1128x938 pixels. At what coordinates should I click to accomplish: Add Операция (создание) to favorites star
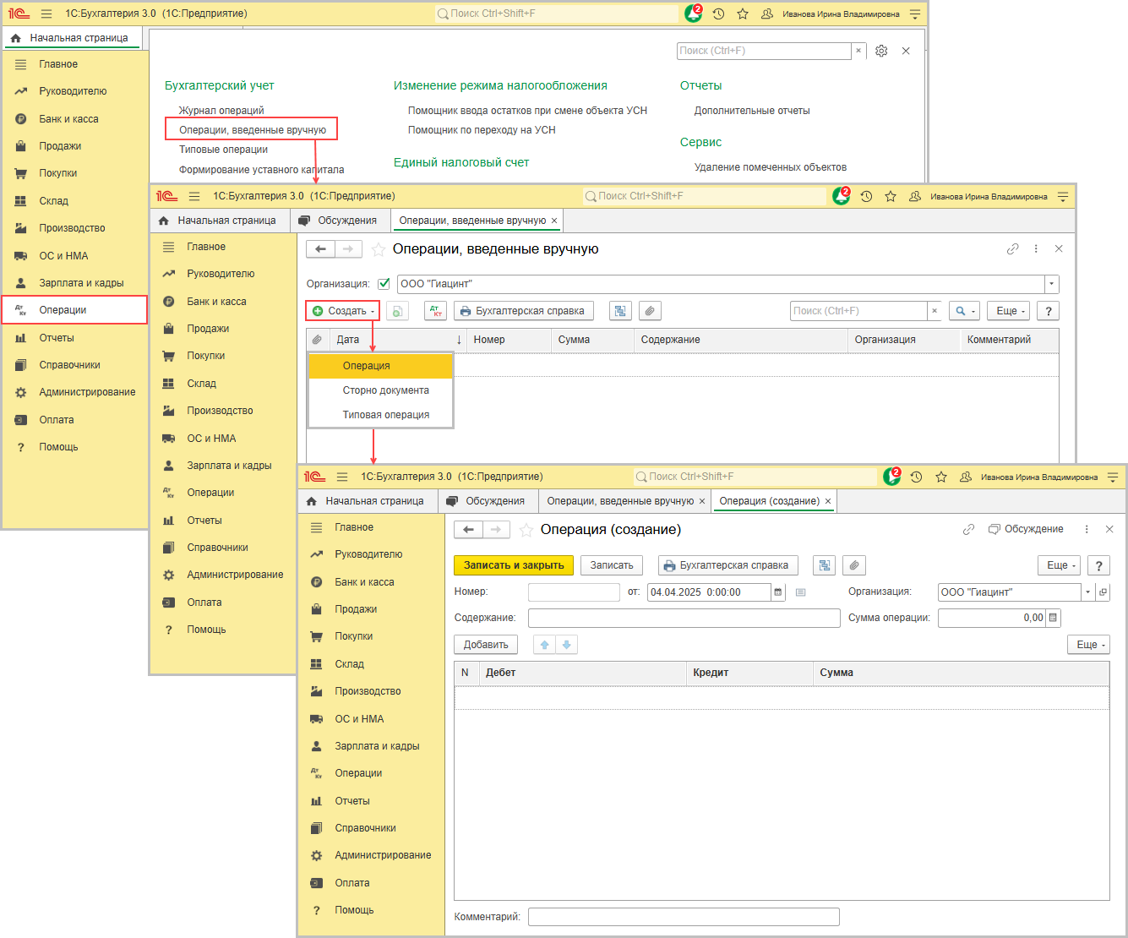pos(526,530)
